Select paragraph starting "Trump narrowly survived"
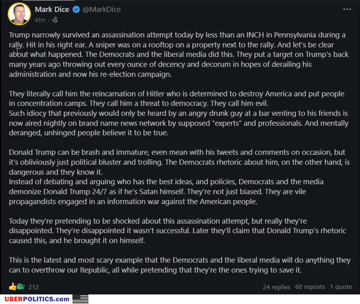Image resolution: width=360 pixels, height=304 pixels. 178,54
